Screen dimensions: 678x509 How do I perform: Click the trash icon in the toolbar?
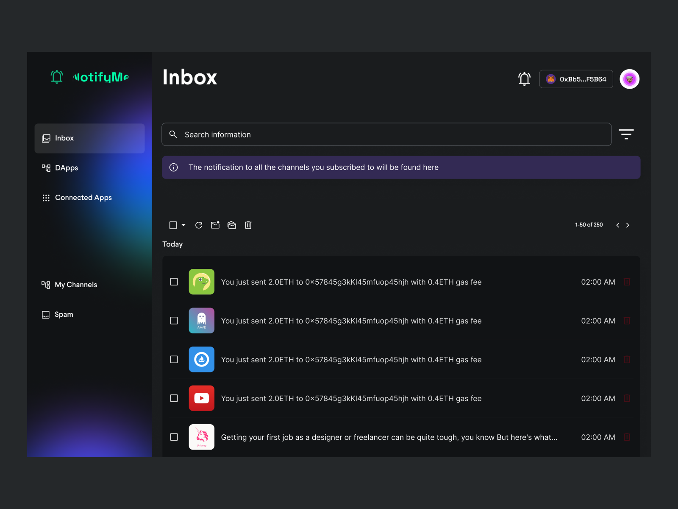[248, 225]
